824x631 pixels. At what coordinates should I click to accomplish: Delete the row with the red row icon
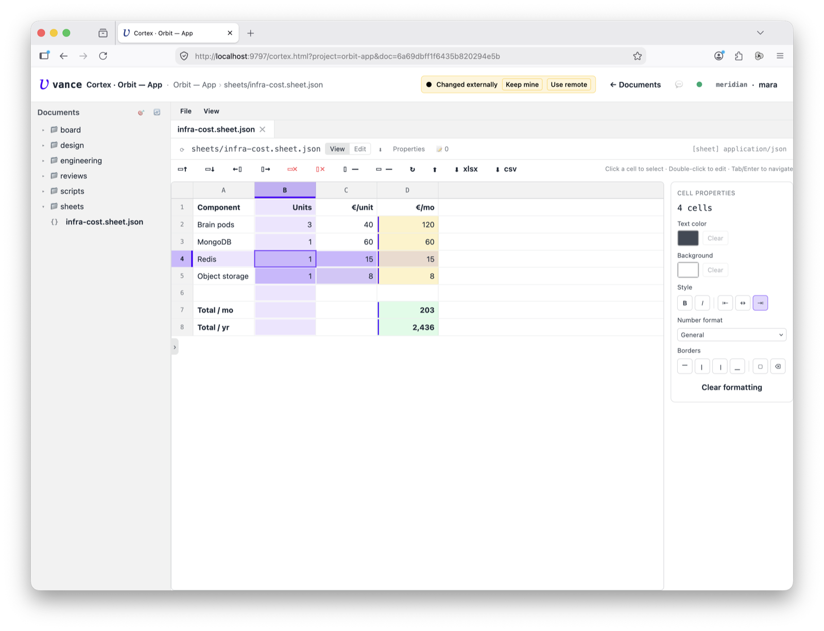pos(293,169)
